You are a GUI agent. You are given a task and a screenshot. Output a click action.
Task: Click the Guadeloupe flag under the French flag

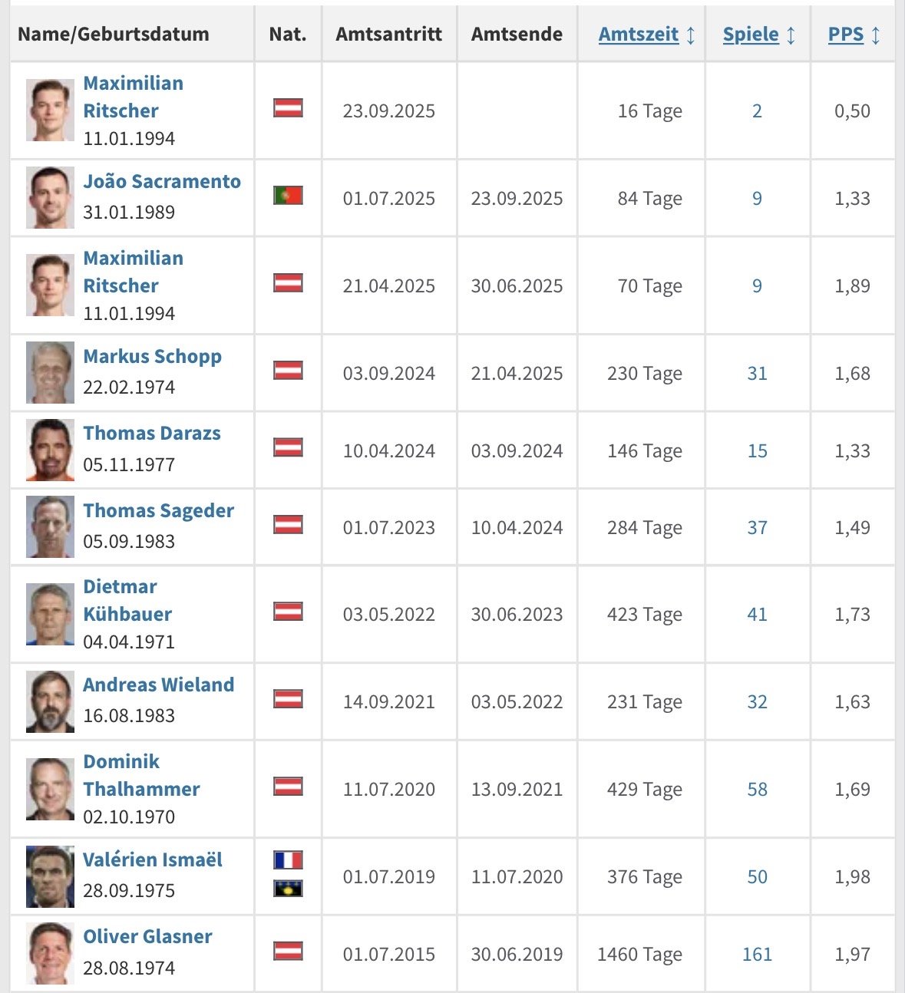[x=288, y=889]
